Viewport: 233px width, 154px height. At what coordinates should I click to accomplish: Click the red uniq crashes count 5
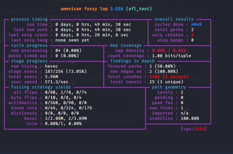pos(192,35)
